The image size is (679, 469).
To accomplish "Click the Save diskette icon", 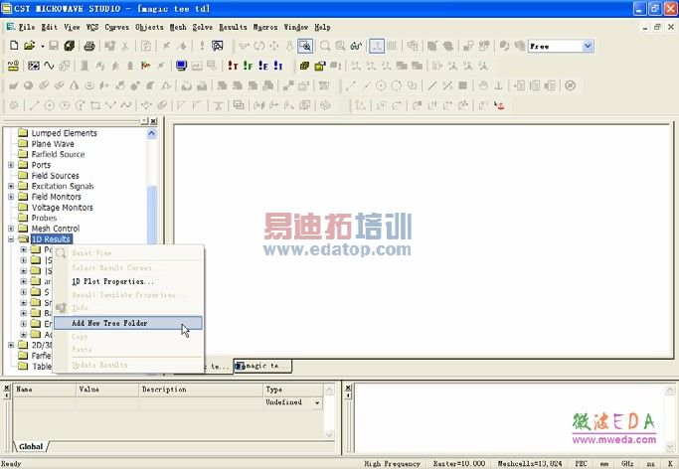I will [54, 46].
